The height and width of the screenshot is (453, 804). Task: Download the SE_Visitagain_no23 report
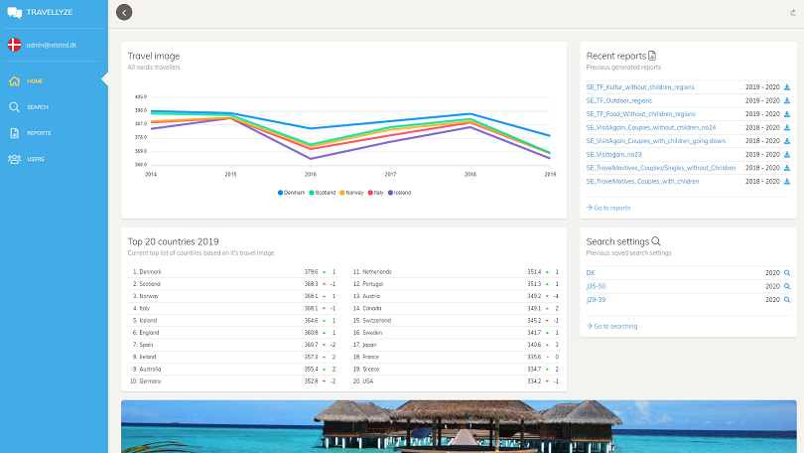[x=787, y=154]
